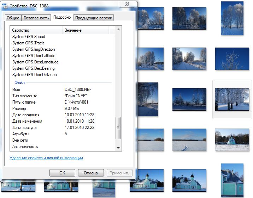Screen dimensions: 253x198
Task: Select the Подробно tab
Action: (62, 17)
